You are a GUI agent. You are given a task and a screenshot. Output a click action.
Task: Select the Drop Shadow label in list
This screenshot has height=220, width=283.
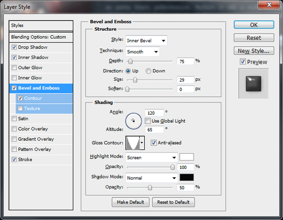(x=33, y=47)
